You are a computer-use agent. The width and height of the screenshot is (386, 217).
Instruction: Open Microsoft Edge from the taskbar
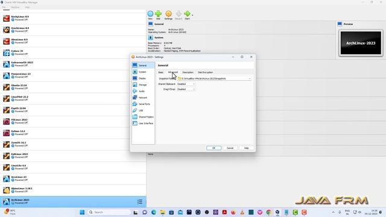pos(154,212)
